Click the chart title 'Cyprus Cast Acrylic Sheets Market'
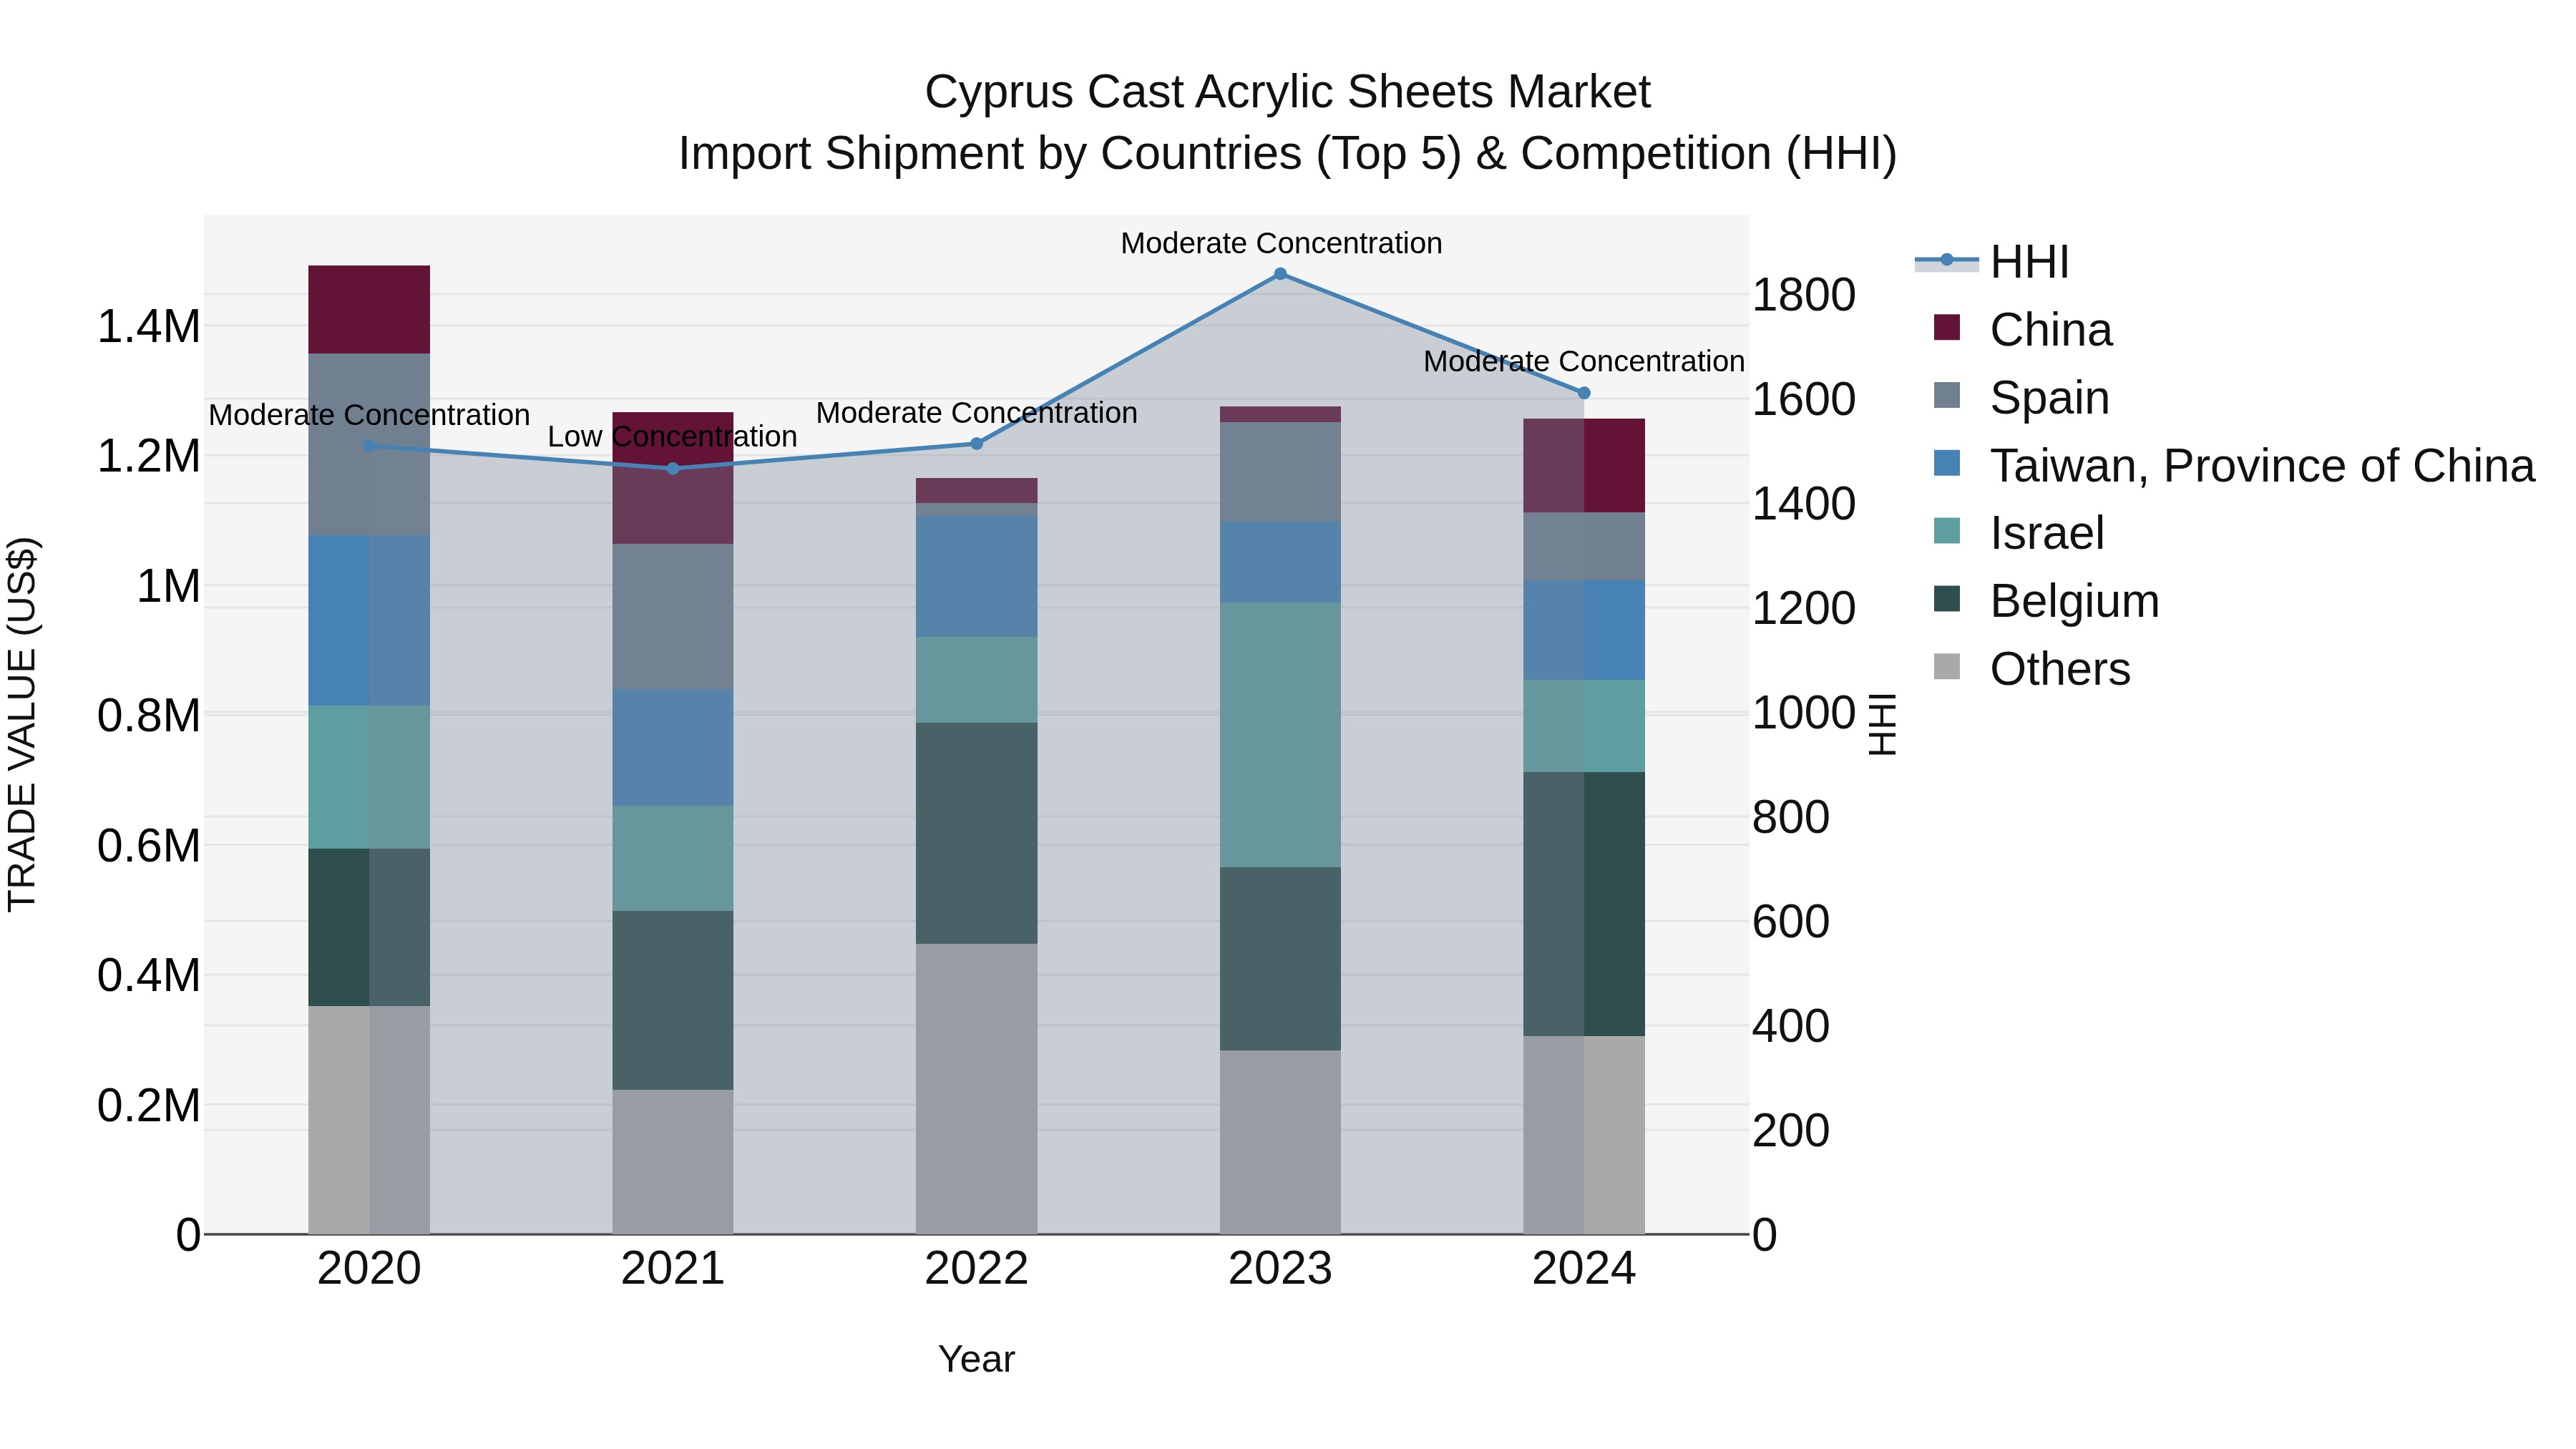 pos(1287,92)
